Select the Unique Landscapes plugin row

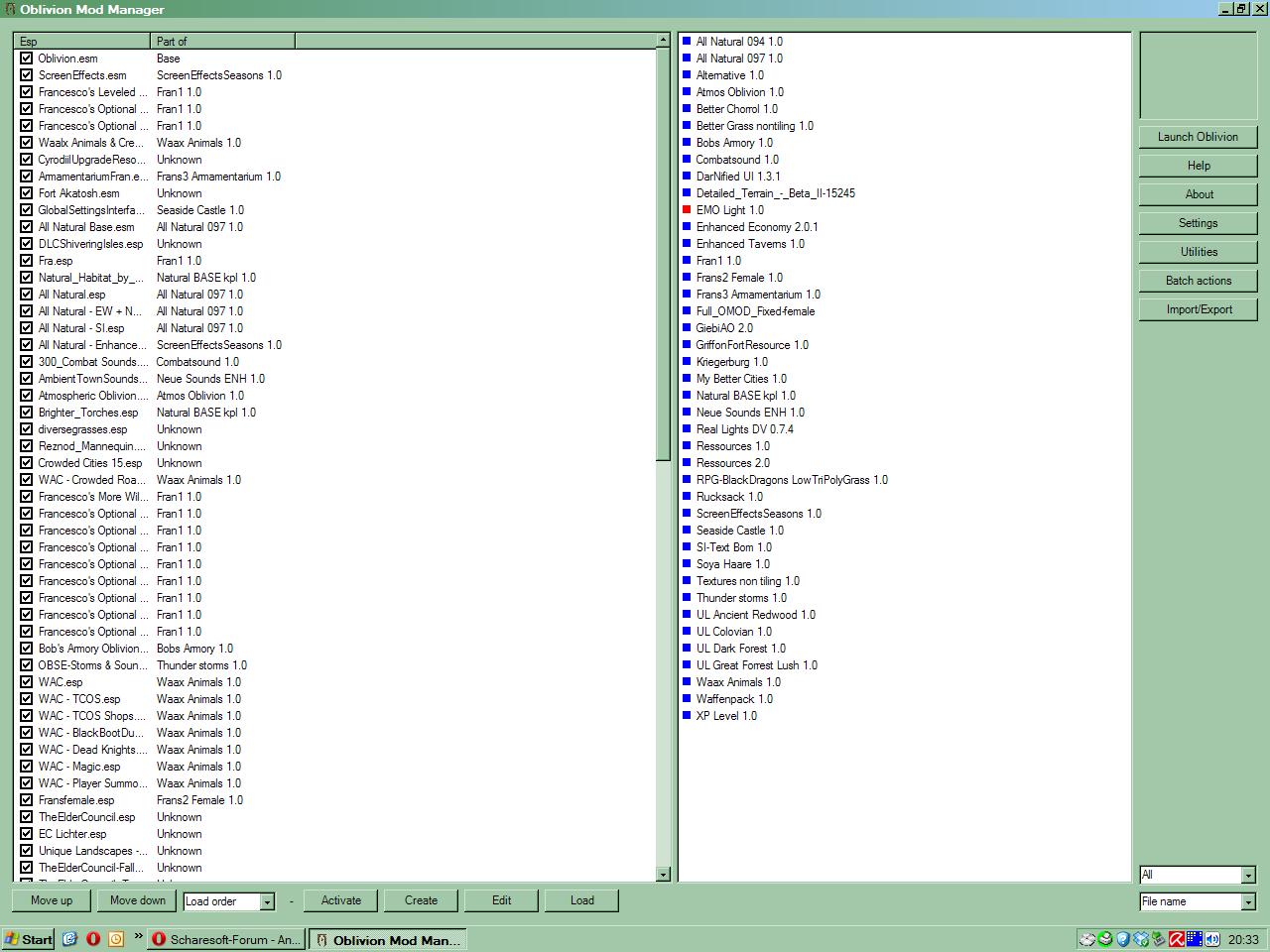92,851
